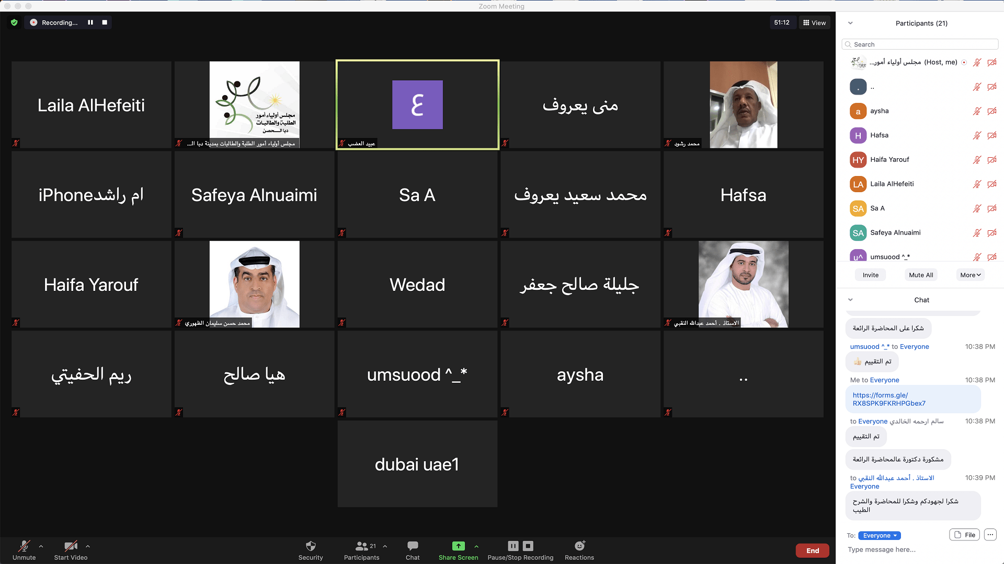Image resolution: width=1004 pixels, height=564 pixels.
Task: Stop the recording in top bar
Action: [105, 22]
